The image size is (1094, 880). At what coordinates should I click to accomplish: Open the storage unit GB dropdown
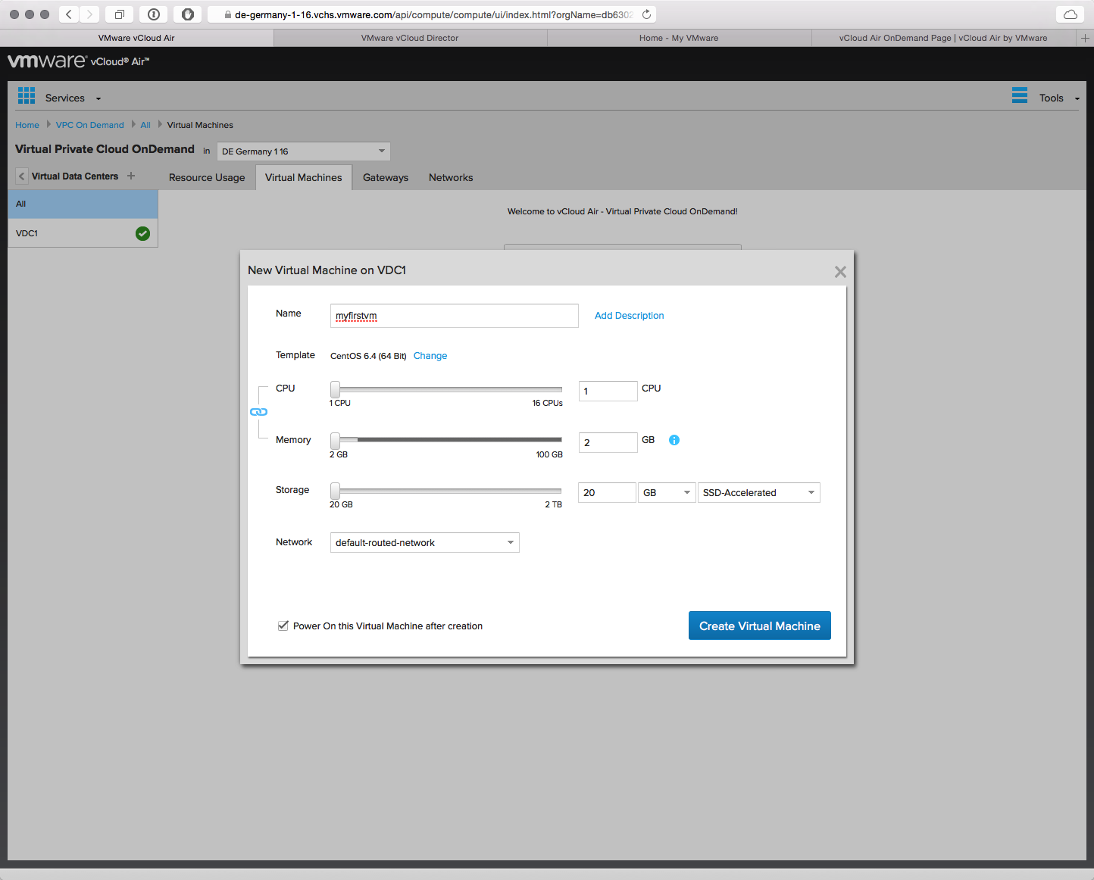[x=667, y=493]
